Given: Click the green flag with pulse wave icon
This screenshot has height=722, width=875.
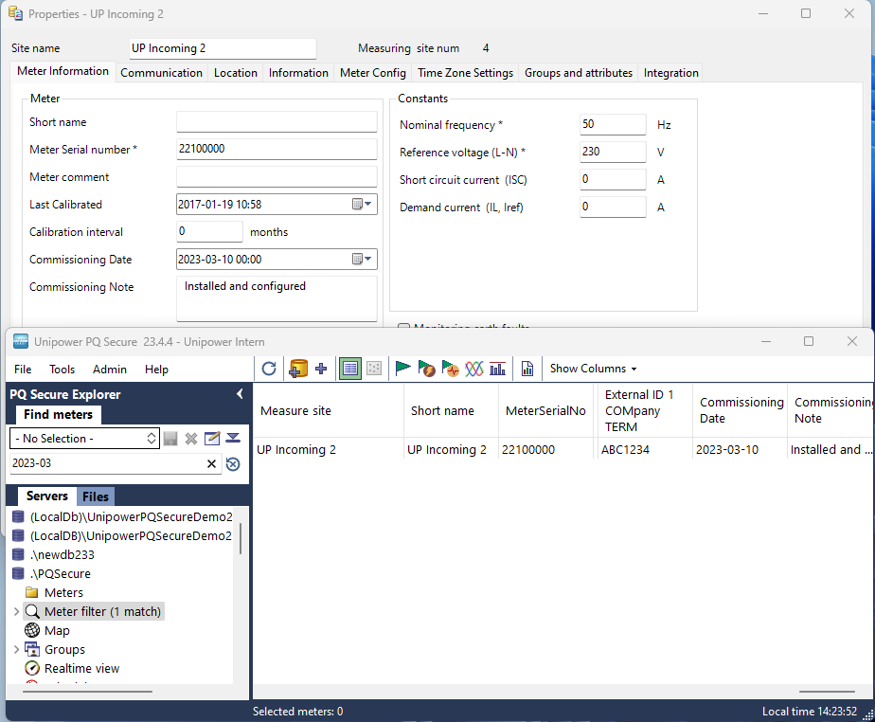Looking at the screenshot, I should [451, 369].
